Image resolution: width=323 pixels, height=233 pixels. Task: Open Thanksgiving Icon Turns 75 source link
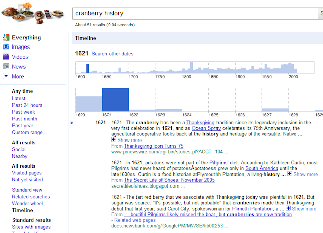153,146
